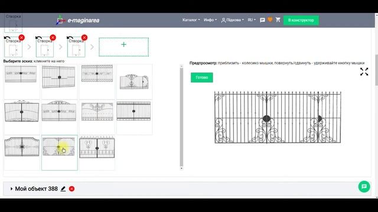Edit Мой объект 388 name with pencil
The height and width of the screenshot is (212, 378).
(x=63, y=188)
